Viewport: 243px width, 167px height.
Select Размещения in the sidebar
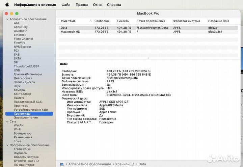click(23, 137)
